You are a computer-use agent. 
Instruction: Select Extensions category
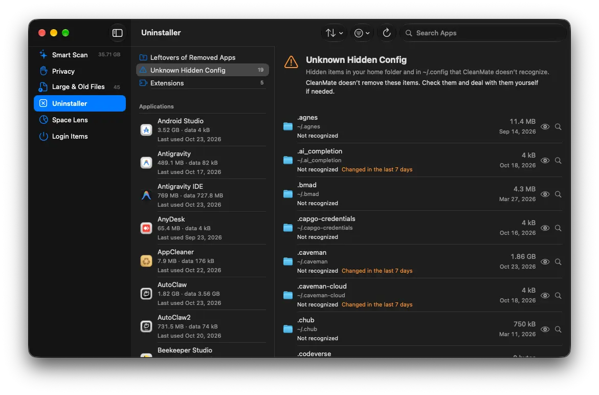click(203, 83)
